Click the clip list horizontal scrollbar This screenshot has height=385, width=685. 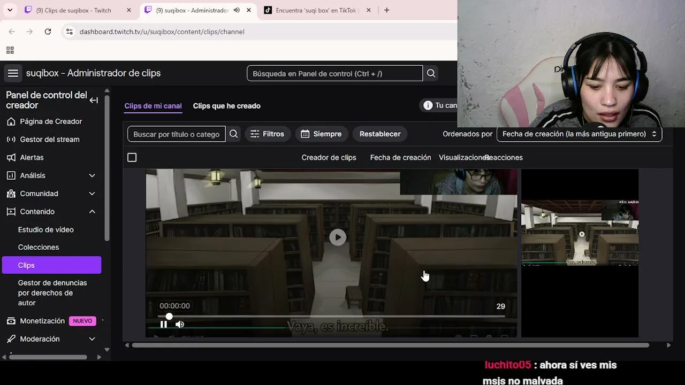[391, 345]
